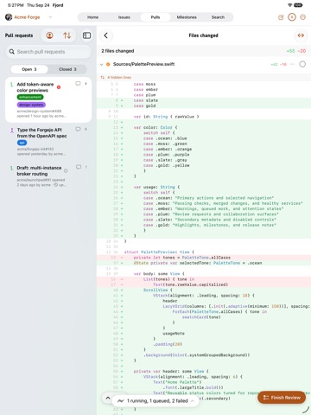The width and height of the screenshot is (311, 415).
Task: Click the Wi-Fi icon in status bar
Action: click(x=289, y=5)
